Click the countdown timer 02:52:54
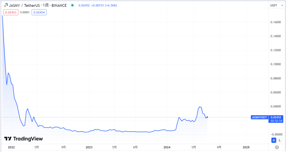This screenshot has width=286, height=152. click(276, 121)
